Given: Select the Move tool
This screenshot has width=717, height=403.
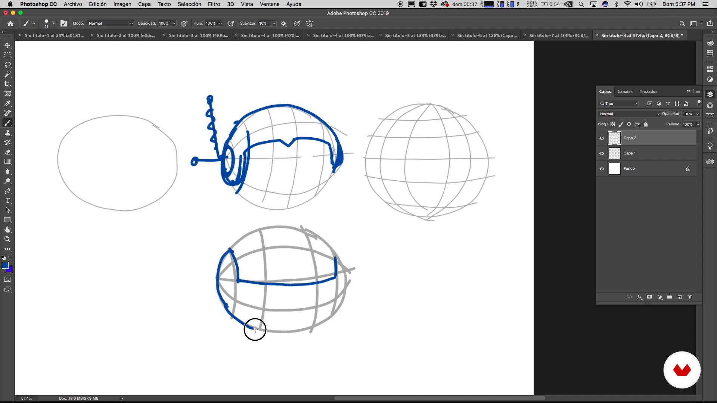Looking at the screenshot, I should [7, 45].
